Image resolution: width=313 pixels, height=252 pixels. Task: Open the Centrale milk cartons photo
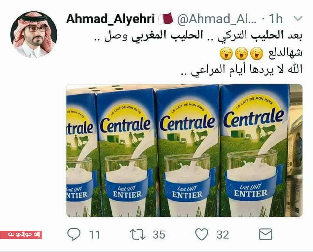pyautogui.click(x=184, y=150)
